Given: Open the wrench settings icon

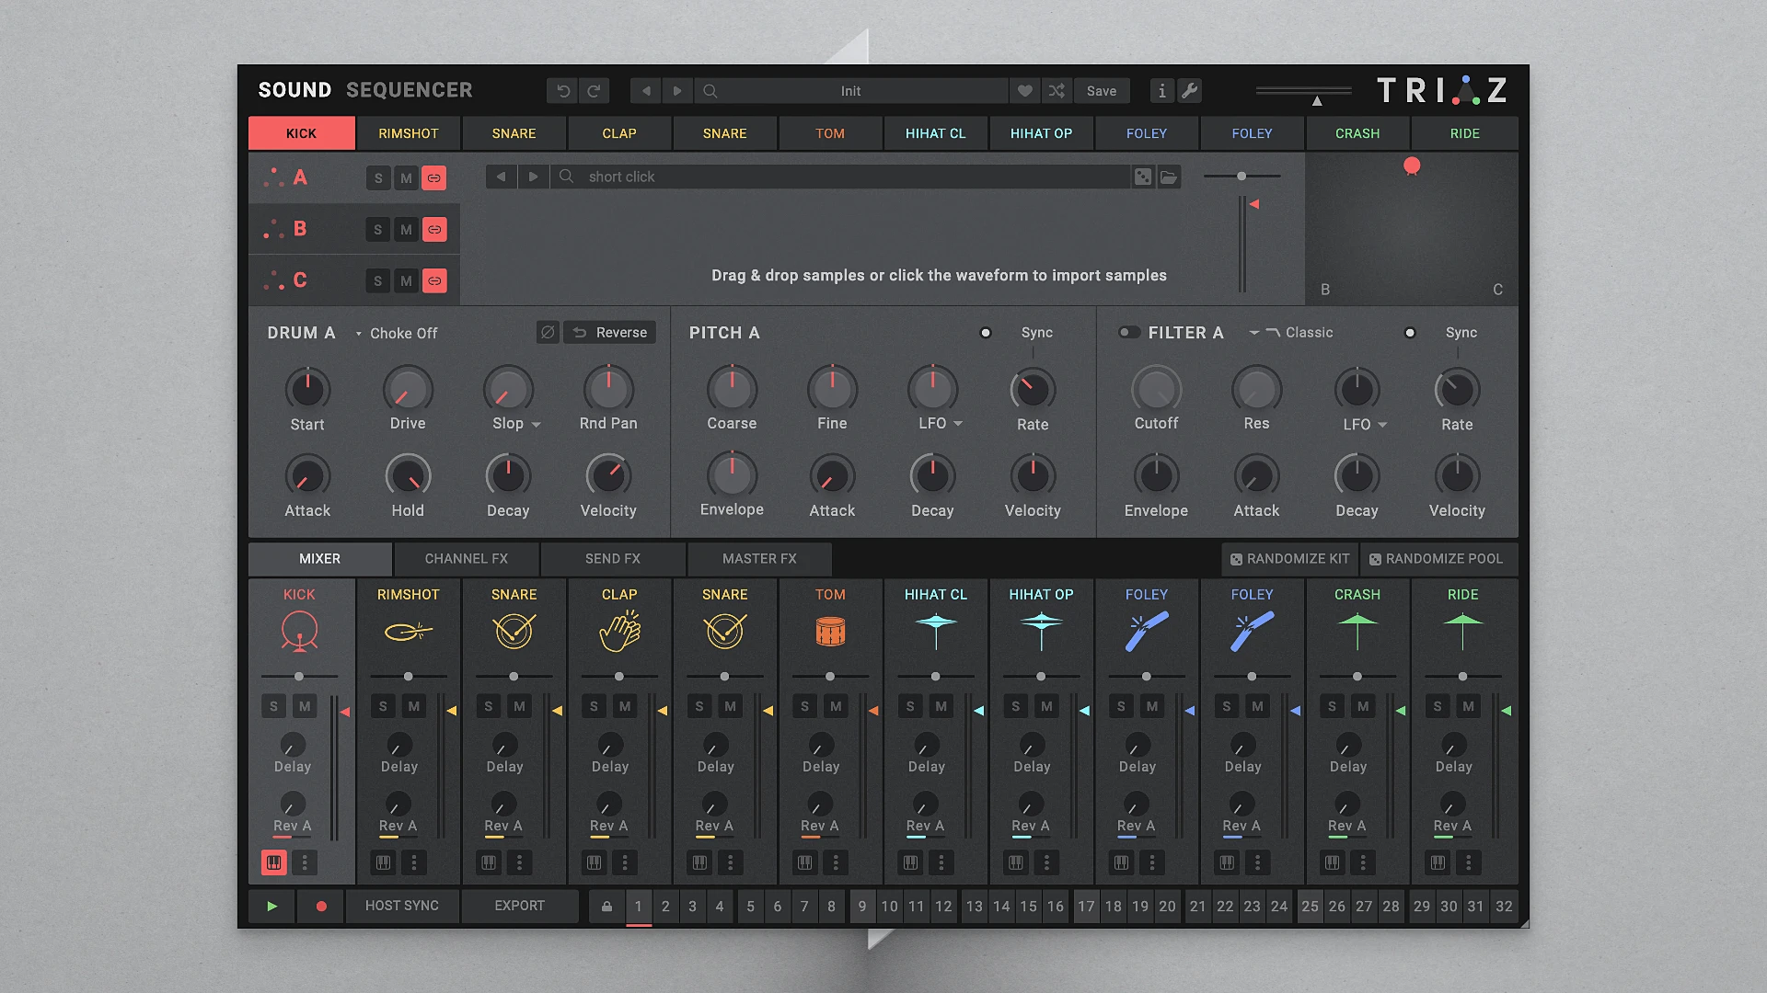Looking at the screenshot, I should (1190, 90).
